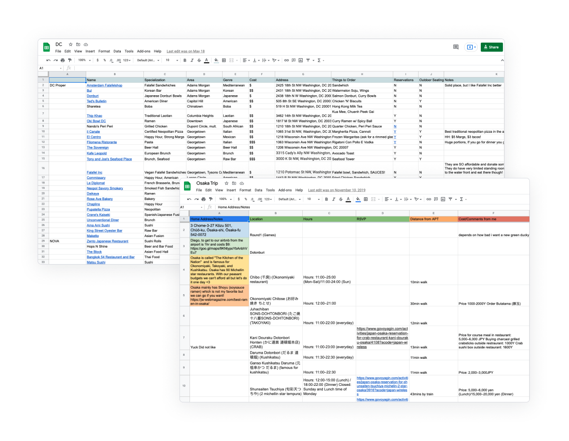
Task: Toggle the filter in the Osaka Trip toolbar
Action: [x=451, y=199]
